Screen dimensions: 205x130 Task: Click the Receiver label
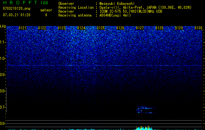click(x=66, y=11)
